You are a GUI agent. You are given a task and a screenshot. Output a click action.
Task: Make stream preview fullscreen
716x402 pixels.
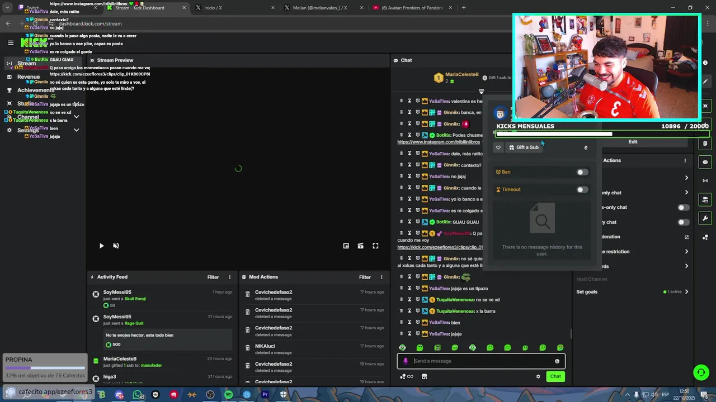(x=375, y=246)
